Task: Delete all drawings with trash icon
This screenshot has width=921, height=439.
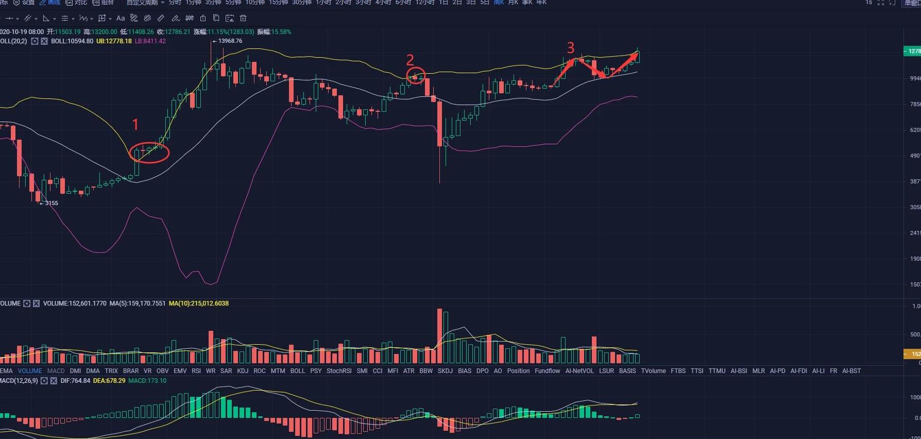Action: click(243, 18)
